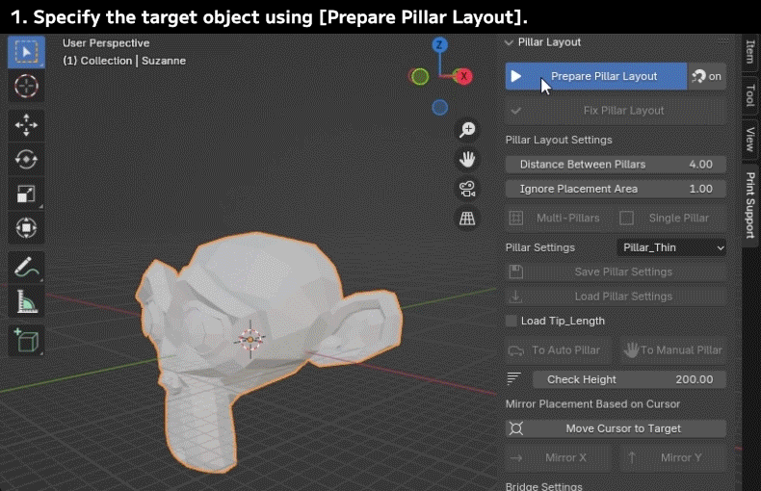The width and height of the screenshot is (761, 491).
Task: Click the Mirror X button
Action: (559, 458)
